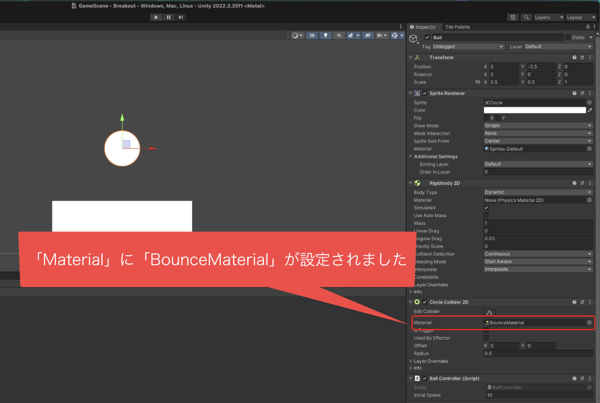Check the Flip X checkbox
Screen dimensions: 600x403
(x=486, y=118)
